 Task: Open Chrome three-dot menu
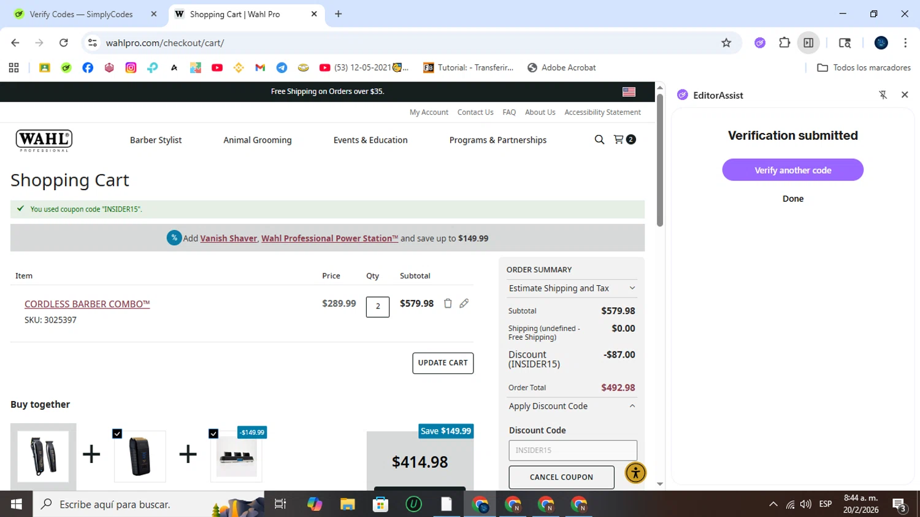[x=905, y=43]
